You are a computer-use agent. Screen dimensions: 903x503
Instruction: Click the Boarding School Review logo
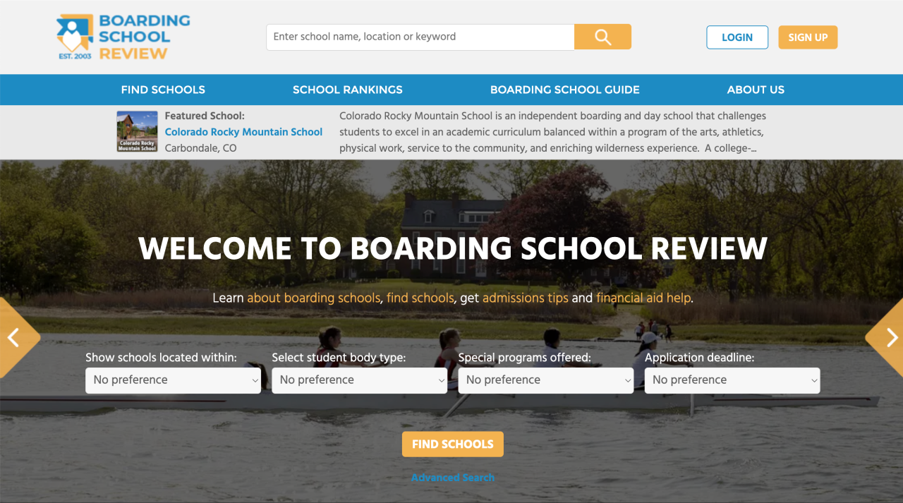click(x=123, y=37)
